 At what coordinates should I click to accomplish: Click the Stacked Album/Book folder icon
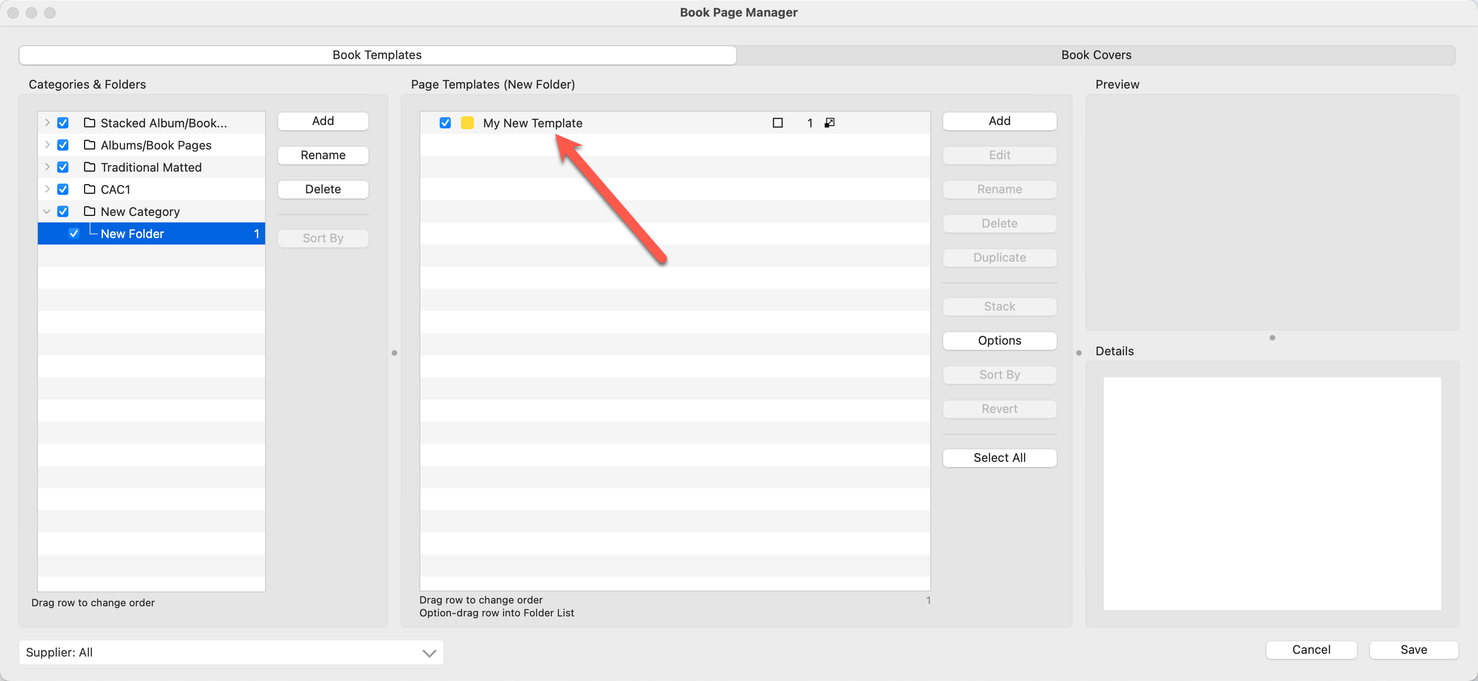click(90, 123)
